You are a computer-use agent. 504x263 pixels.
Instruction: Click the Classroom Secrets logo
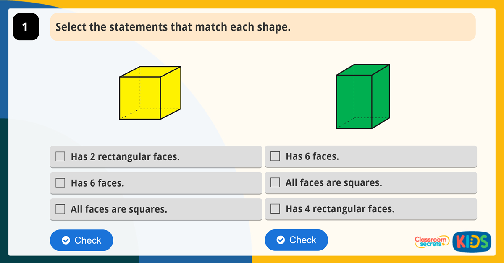431,241
